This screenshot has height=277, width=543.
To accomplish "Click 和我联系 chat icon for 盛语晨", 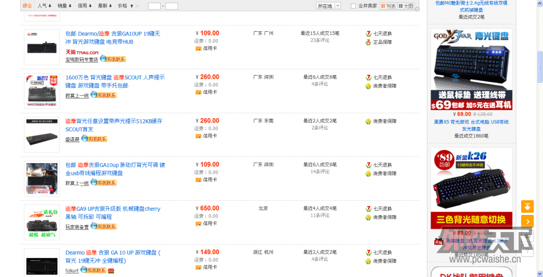I will pyautogui.click(x=94, y=139).
